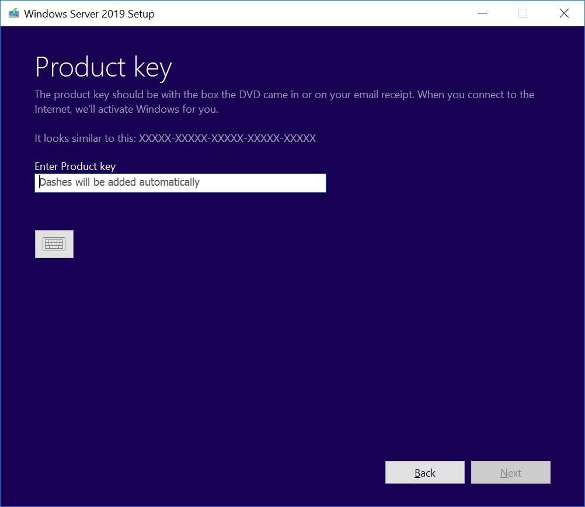Click the empty dark area between keyboard and Back buttons
This screenshot has height=507, width=585.
(x=234, y=362)
